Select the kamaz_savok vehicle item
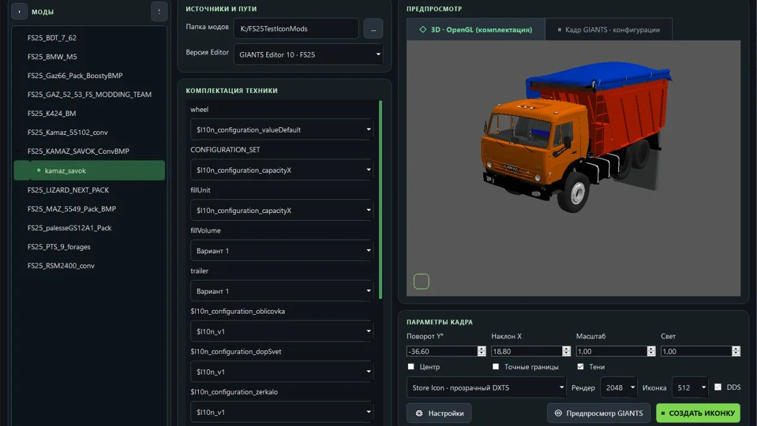757x426 pixels. (89, 170)
